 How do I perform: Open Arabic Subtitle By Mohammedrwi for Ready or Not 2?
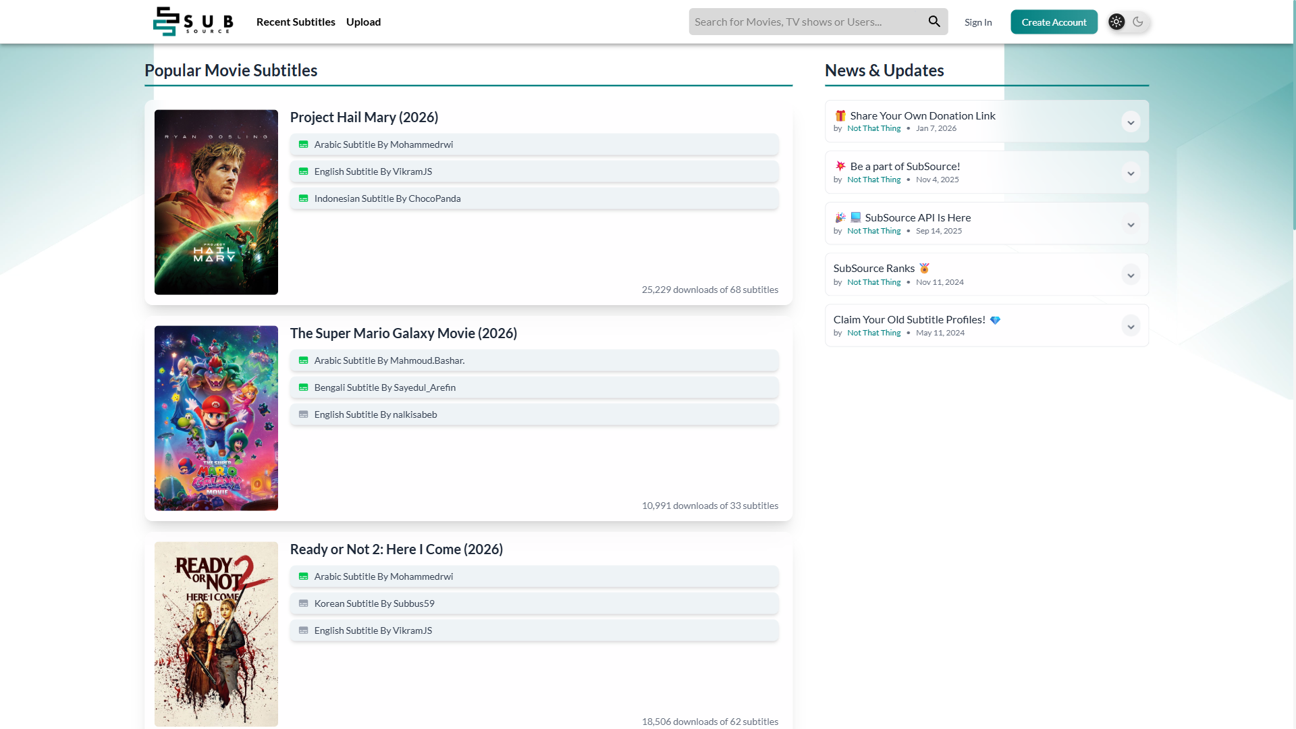(534, 576)
